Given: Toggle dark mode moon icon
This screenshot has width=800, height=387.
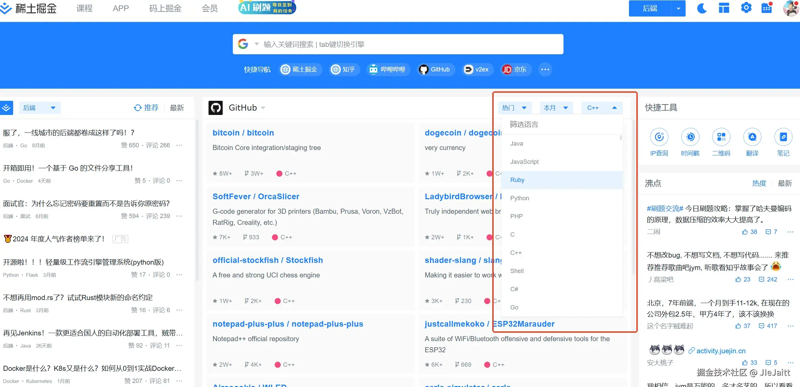Looking at the screenshot, I should click(x=702, y=8).
